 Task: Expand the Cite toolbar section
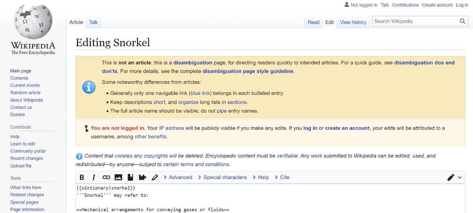click(x=282, y=177)
